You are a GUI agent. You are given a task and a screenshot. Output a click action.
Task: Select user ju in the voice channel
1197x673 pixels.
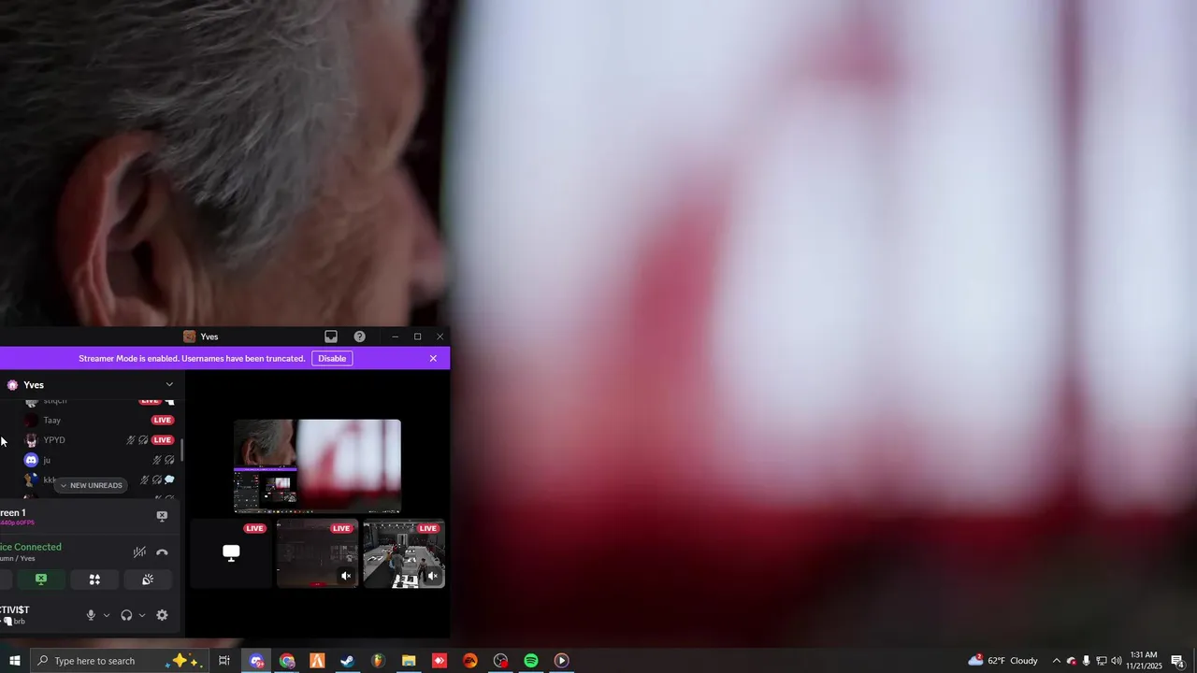coord(98,460)
